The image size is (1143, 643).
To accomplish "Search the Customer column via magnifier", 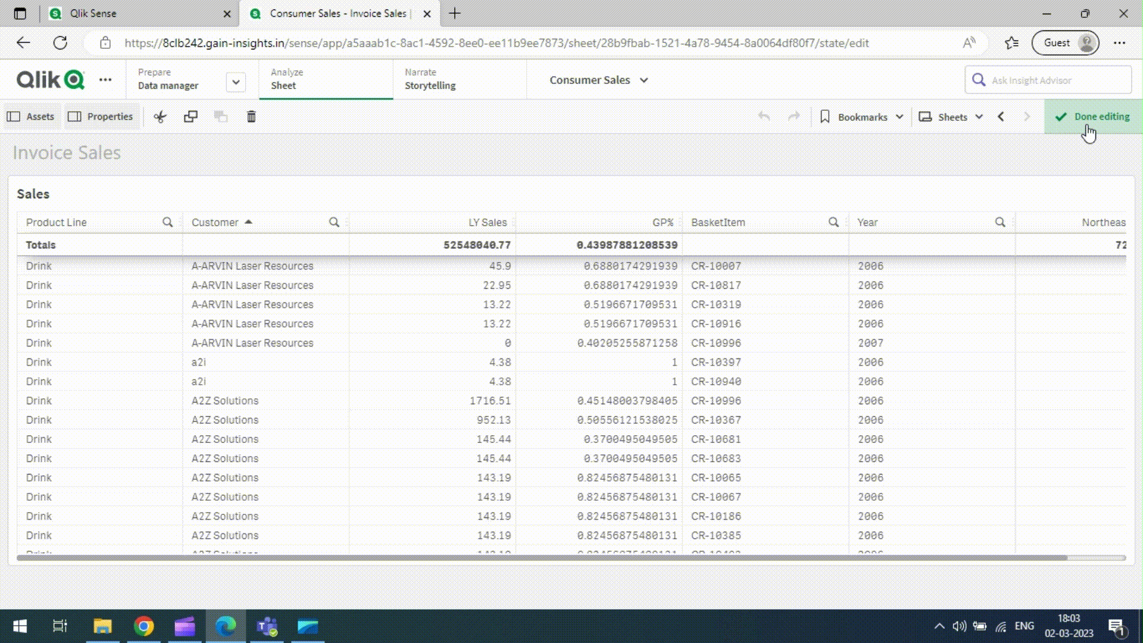I will click(x=334, y=222).
